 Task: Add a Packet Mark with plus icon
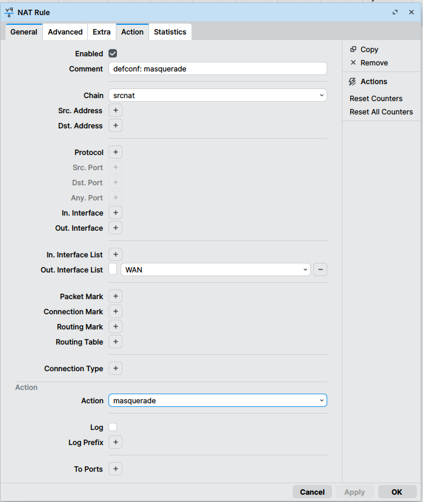pos(115,297)
